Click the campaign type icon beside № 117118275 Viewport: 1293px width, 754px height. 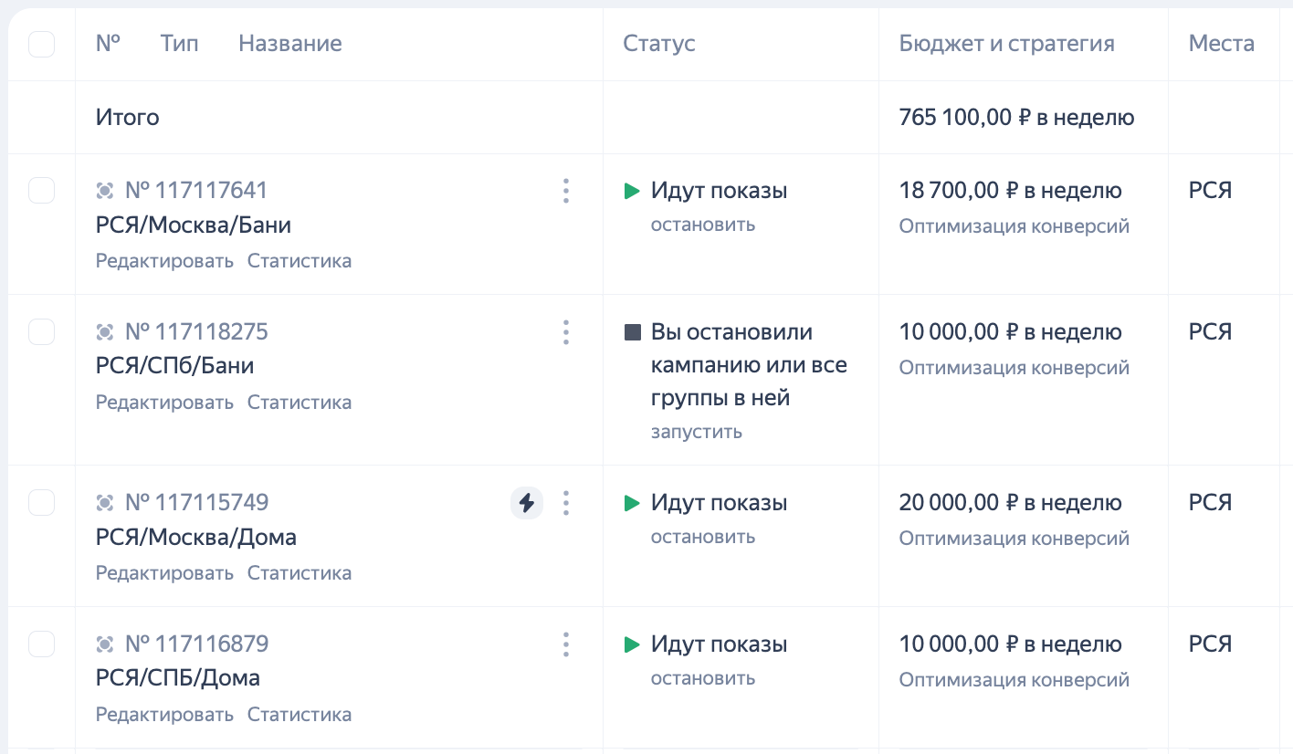tap(105, 332)
